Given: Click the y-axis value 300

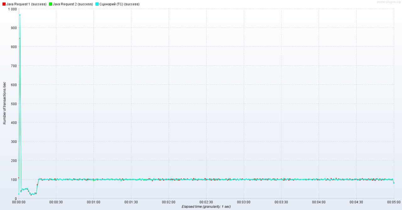Looking at the screenshot, I should tap(14, 142).
